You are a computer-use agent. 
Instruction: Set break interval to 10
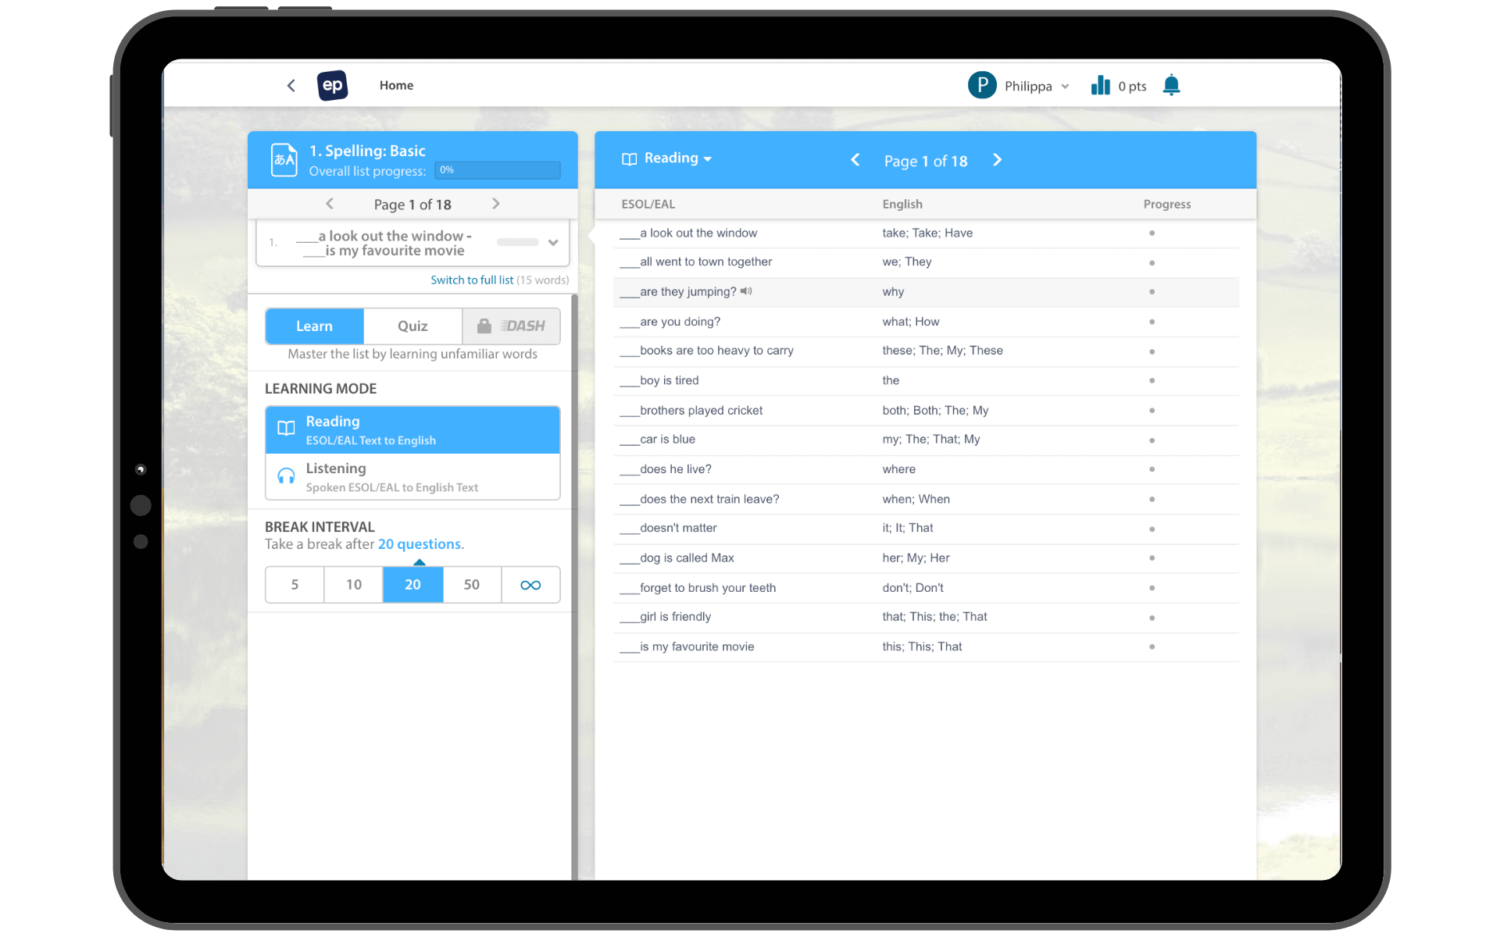354,585
